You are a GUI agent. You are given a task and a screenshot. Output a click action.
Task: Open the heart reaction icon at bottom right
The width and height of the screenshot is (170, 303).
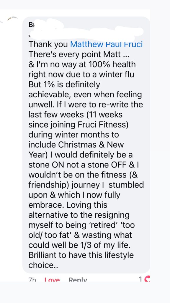147,279
